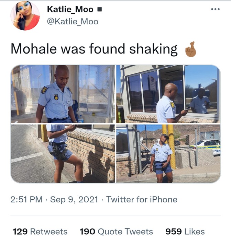Open the bottom-left photo by brick wall
This screenshot has width=231, height=247.
[x=63, y=153]
